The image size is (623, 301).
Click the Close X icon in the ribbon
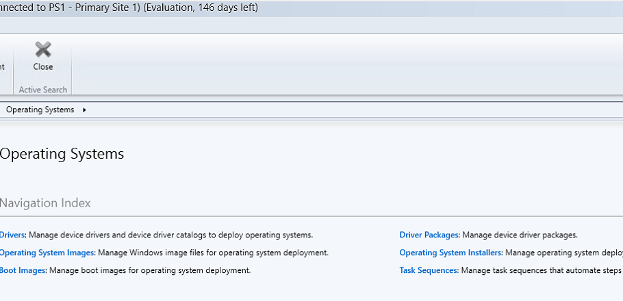tap(43, 49)
